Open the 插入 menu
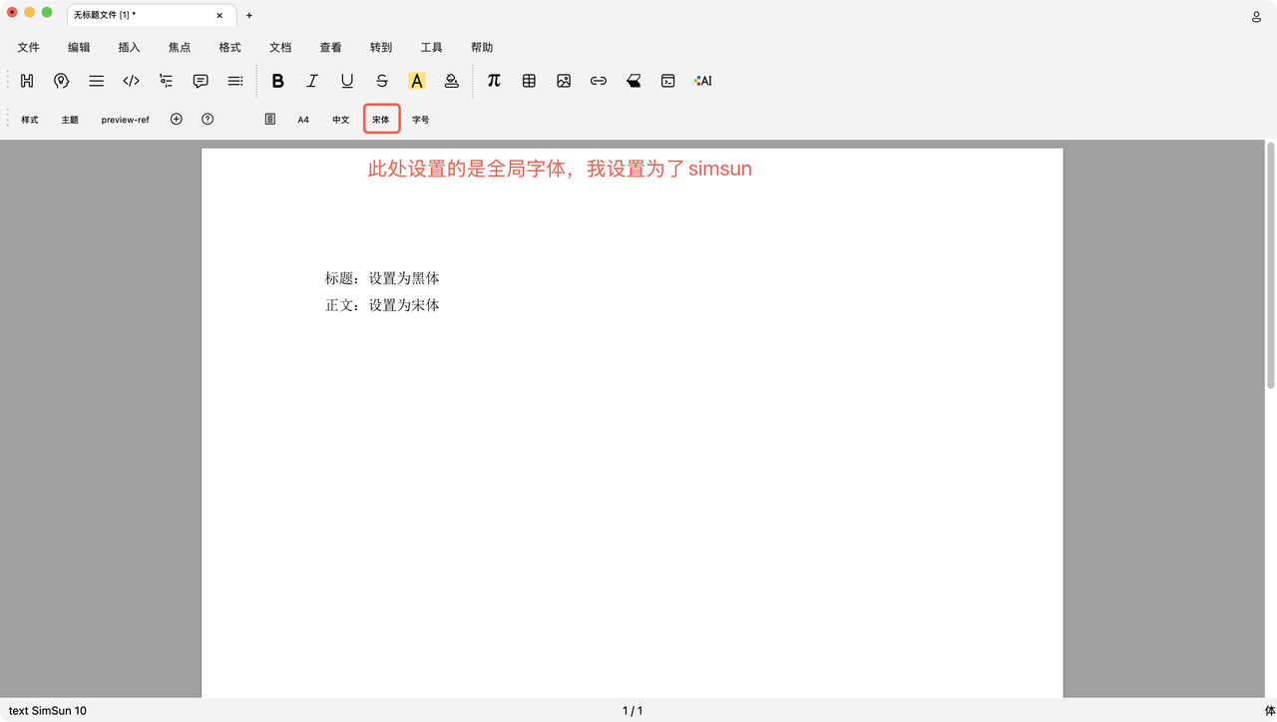 tap(129, 47)
